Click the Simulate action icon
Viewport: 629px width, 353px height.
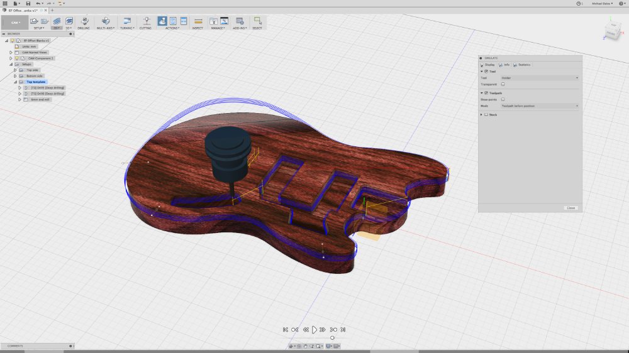162,21
